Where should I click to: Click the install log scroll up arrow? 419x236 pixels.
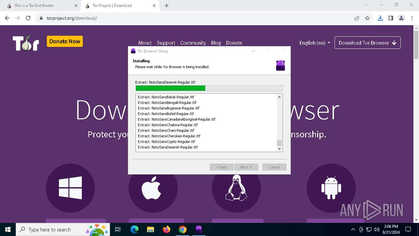(x=279, y=97)
